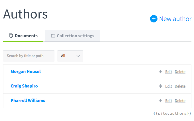Switch to the Collection settings tab
Image resolution: width=194 pixels, height=121 pixels.
(x=72, y=36)
